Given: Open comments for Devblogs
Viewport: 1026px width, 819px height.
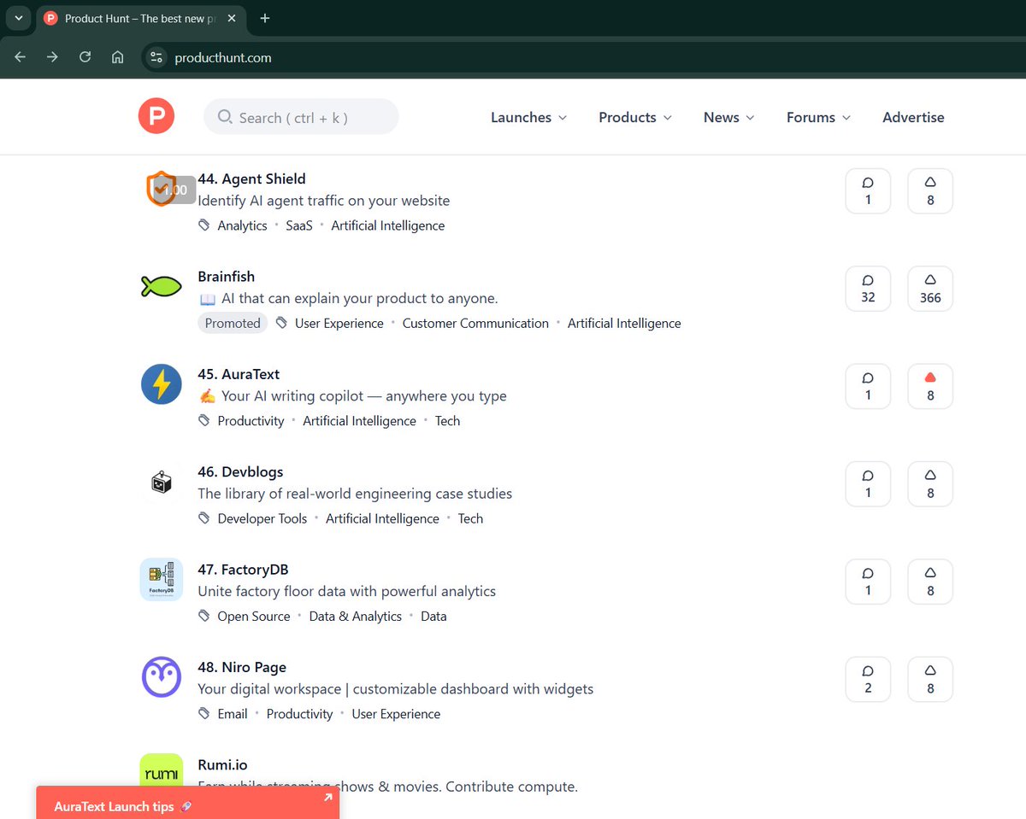Looking at the screenshot, I should 868,484.
